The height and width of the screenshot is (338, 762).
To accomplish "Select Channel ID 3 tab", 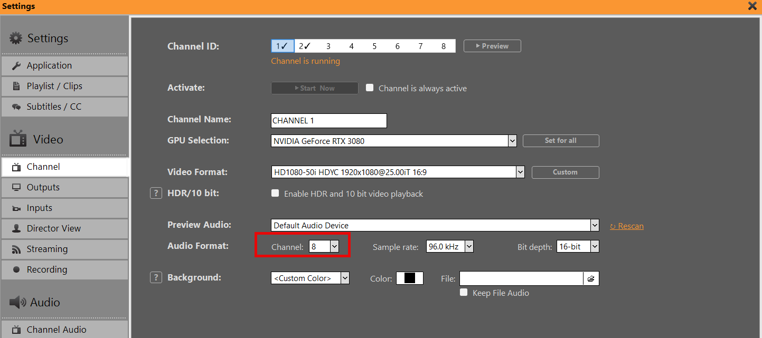I will pos(328,46).
